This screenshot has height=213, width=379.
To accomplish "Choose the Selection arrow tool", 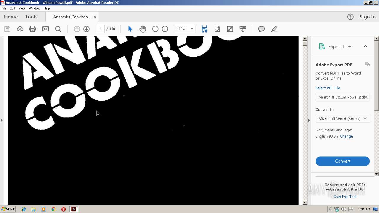I will pyautogui.click(x=130, y=29).
